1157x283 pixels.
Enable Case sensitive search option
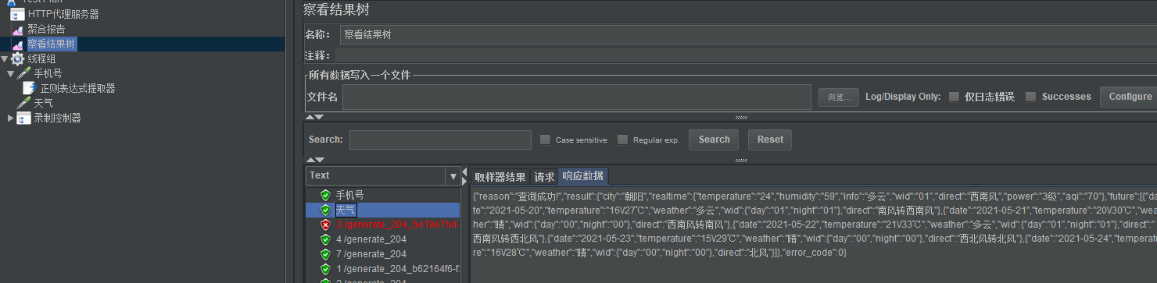pyautogui.click(x=545, y=140)
